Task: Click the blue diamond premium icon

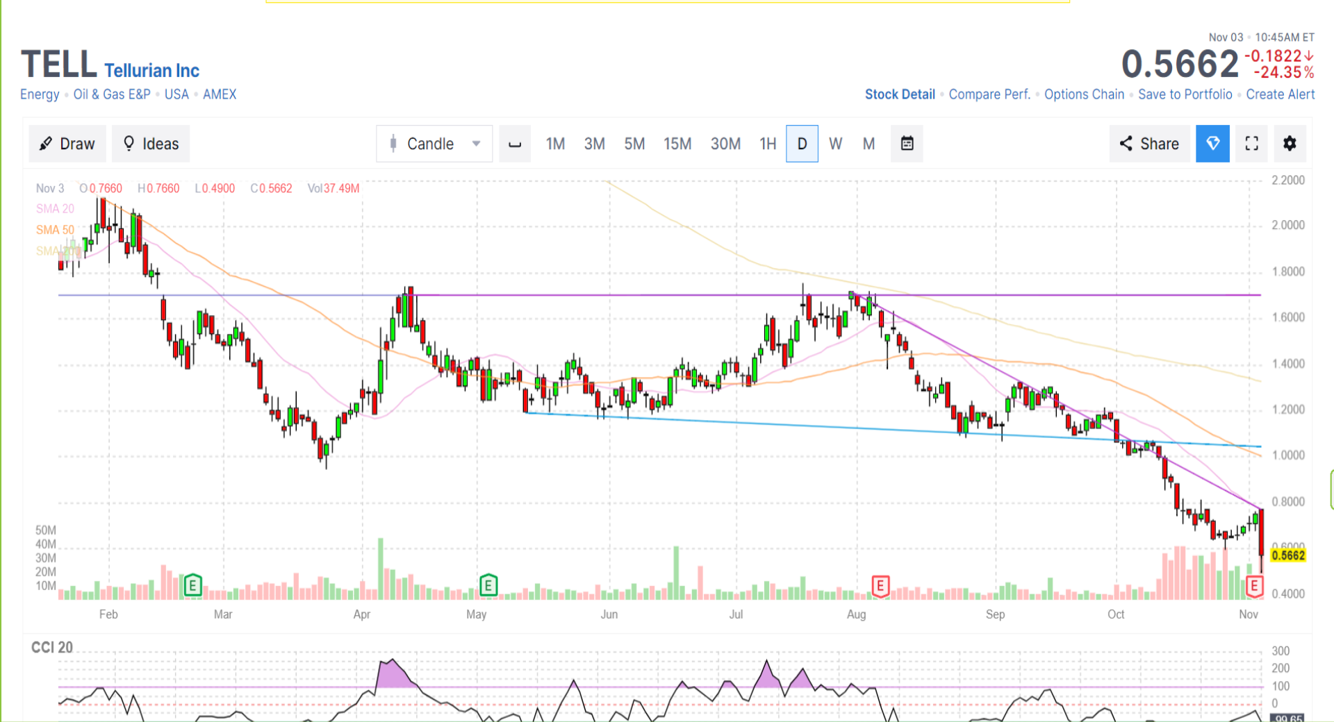Action: pyautogui.click(x=1212, y=144)
